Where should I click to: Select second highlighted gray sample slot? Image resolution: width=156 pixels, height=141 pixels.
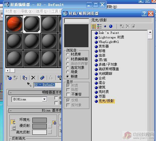32,24
